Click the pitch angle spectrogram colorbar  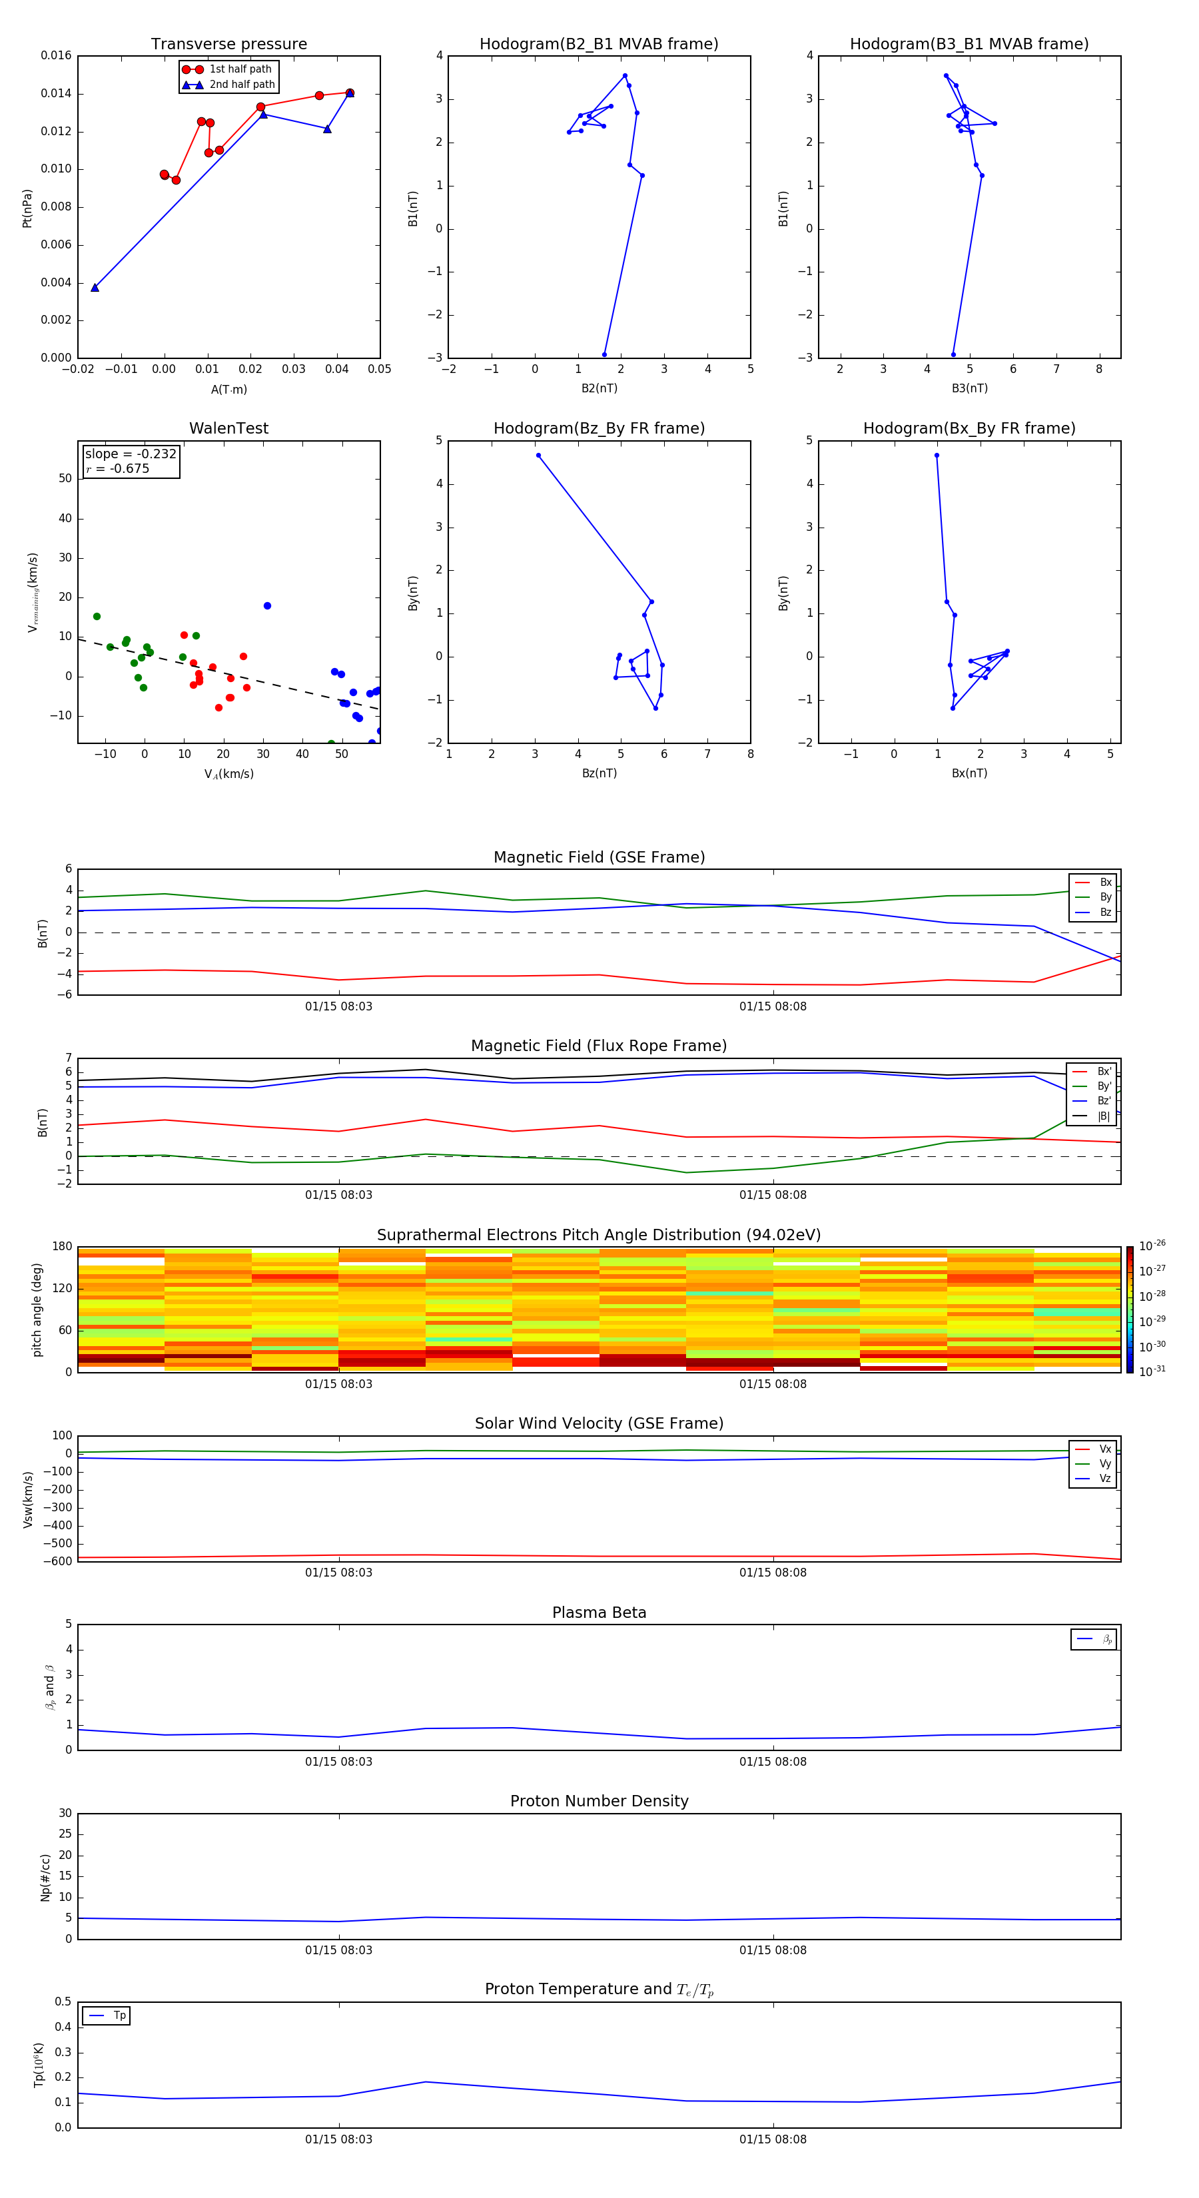coord(1130,1309)
